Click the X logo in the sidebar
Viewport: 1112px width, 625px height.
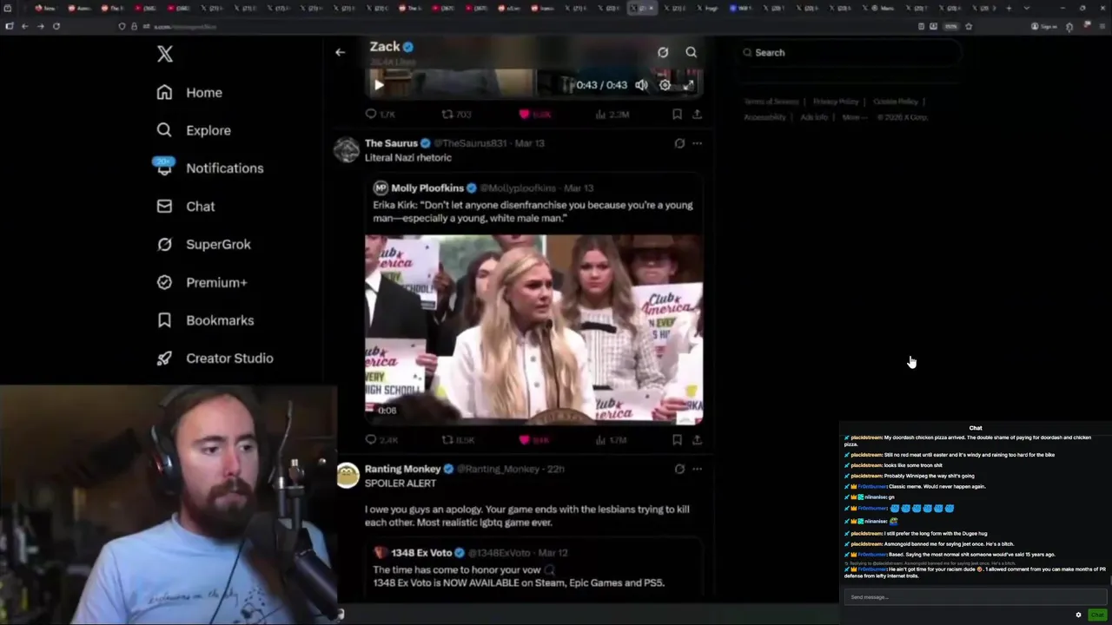(165, 54)
